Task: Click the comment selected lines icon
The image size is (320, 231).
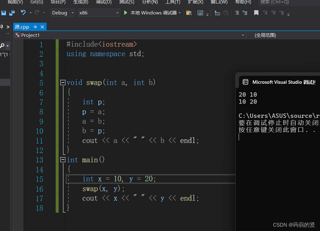Action: 245,13
